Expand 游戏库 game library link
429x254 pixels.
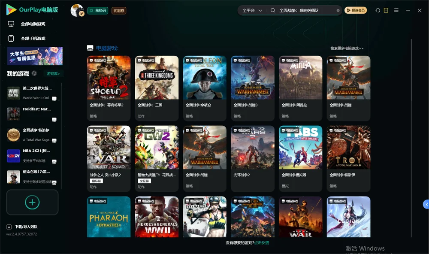click(53, 74)
